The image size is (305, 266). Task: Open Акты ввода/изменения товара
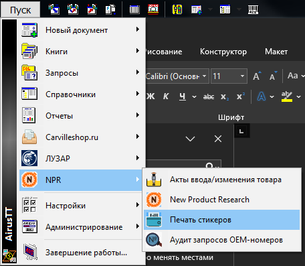click(221, 180)
